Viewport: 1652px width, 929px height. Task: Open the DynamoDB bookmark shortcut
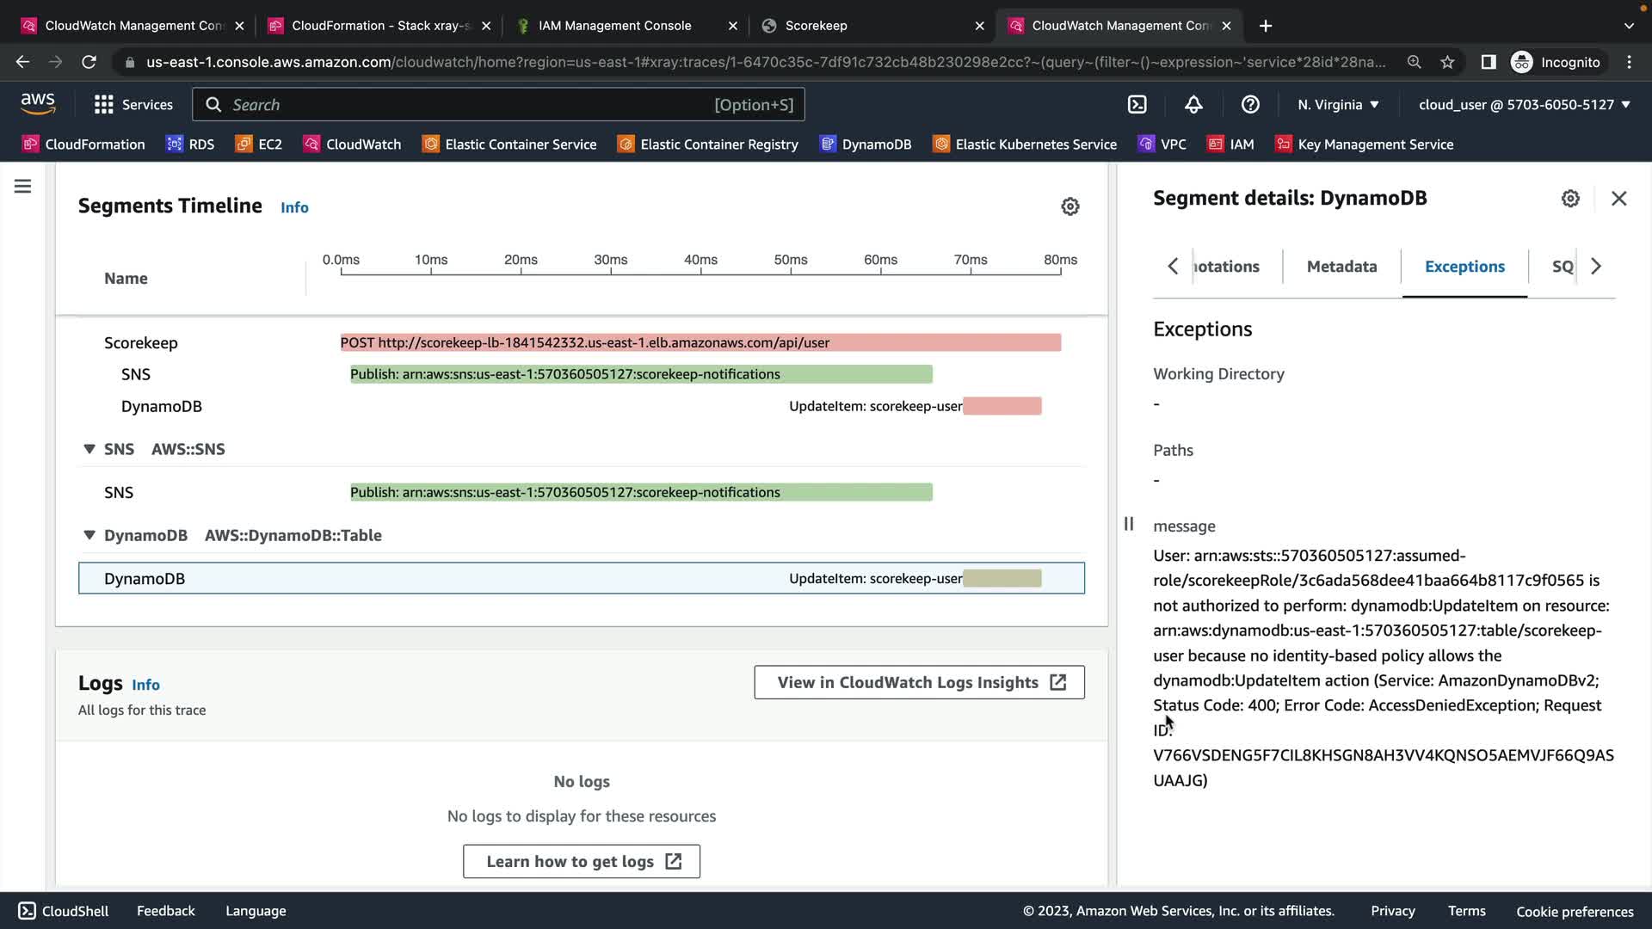click(x=866, y=145)
